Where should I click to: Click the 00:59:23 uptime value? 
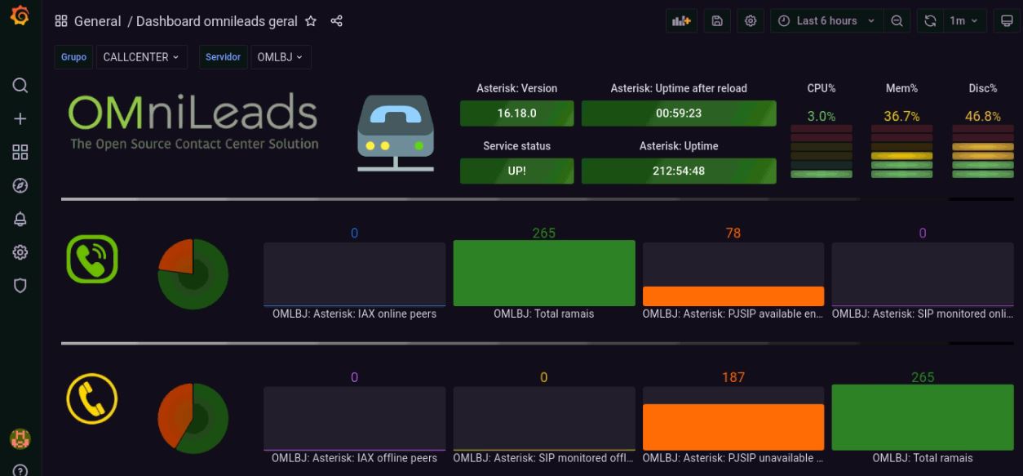pos(679,113)
